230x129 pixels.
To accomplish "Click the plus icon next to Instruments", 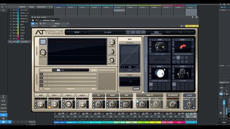I will tap(52, 7).
